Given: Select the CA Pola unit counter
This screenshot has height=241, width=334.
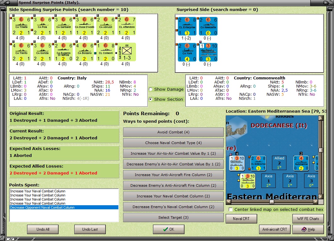Looking at the screenshot, I should (x=42, y=26).
